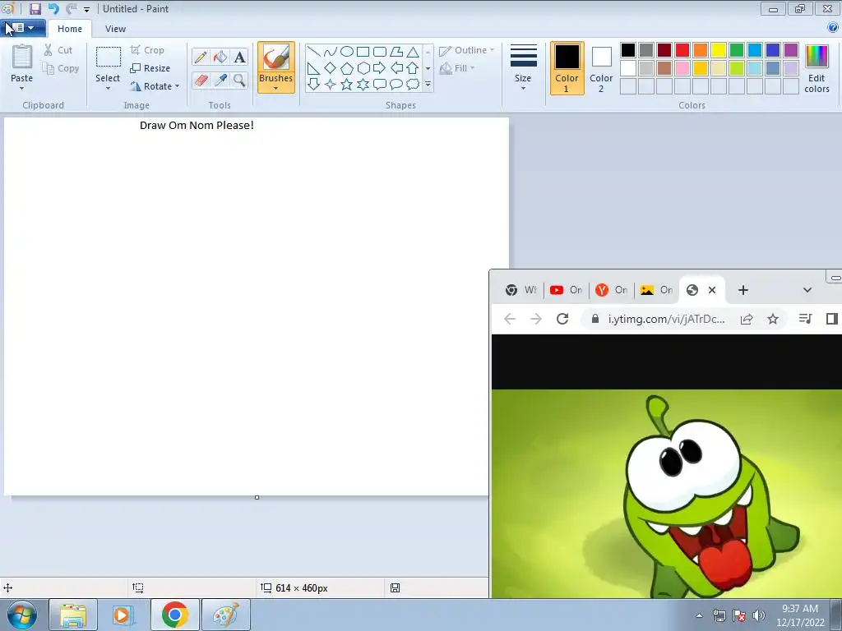842x631 pixels.
Task: Activate the Color picker eyedropper tool
Action: [220, 80]
